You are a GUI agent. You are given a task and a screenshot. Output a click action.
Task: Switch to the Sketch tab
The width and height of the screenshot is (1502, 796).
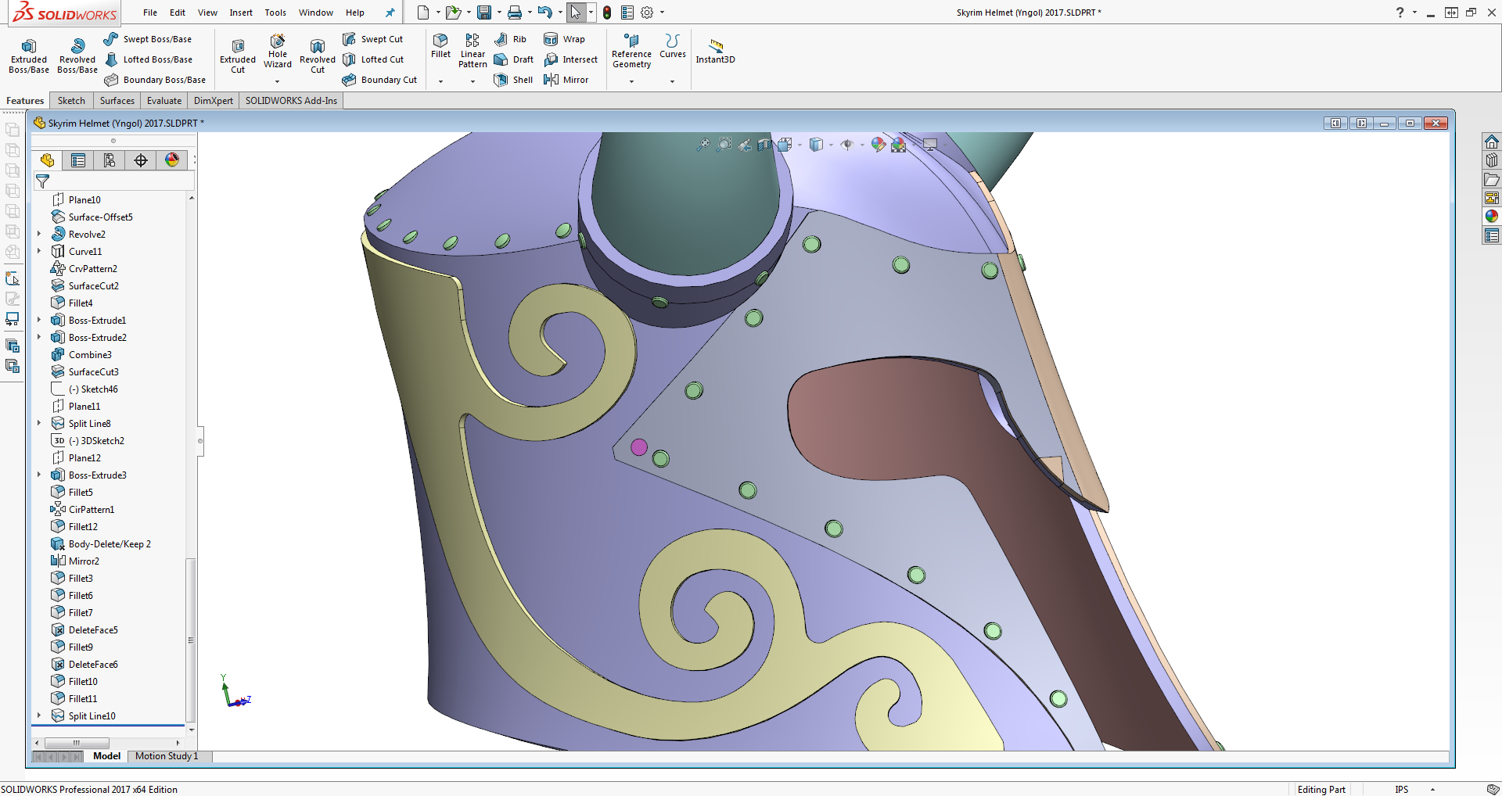point(71,101)
